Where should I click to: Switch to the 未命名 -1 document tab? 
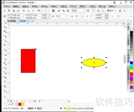pyautogui.click(x=24, y=21)
